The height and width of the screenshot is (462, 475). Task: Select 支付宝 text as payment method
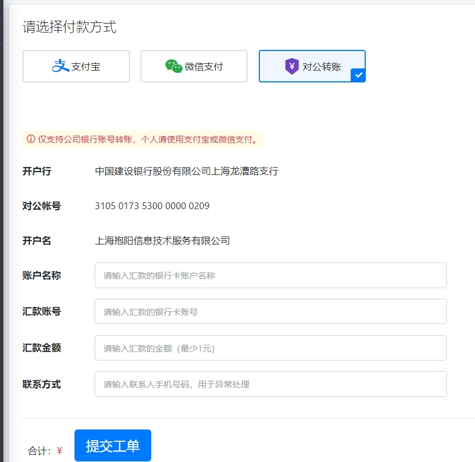tap(86, 67)
